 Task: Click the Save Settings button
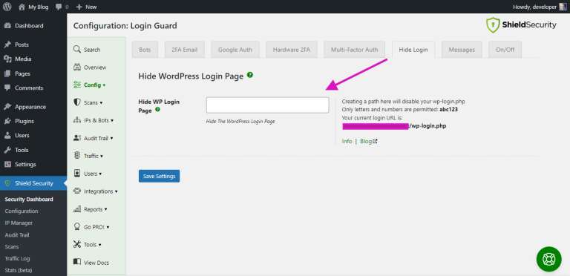pos(160,176)
